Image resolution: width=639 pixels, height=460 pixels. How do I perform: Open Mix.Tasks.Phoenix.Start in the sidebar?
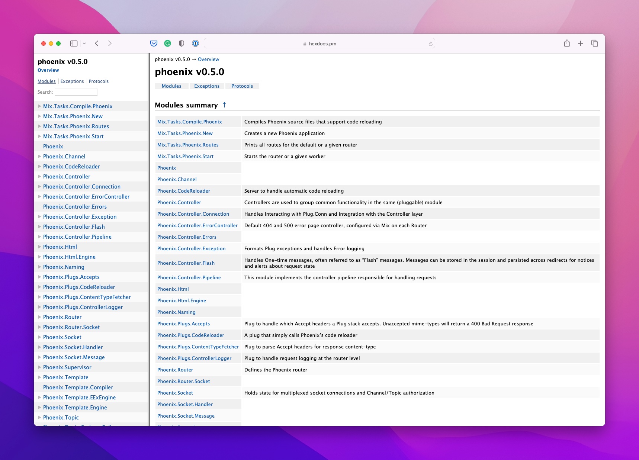coord(73,136)
